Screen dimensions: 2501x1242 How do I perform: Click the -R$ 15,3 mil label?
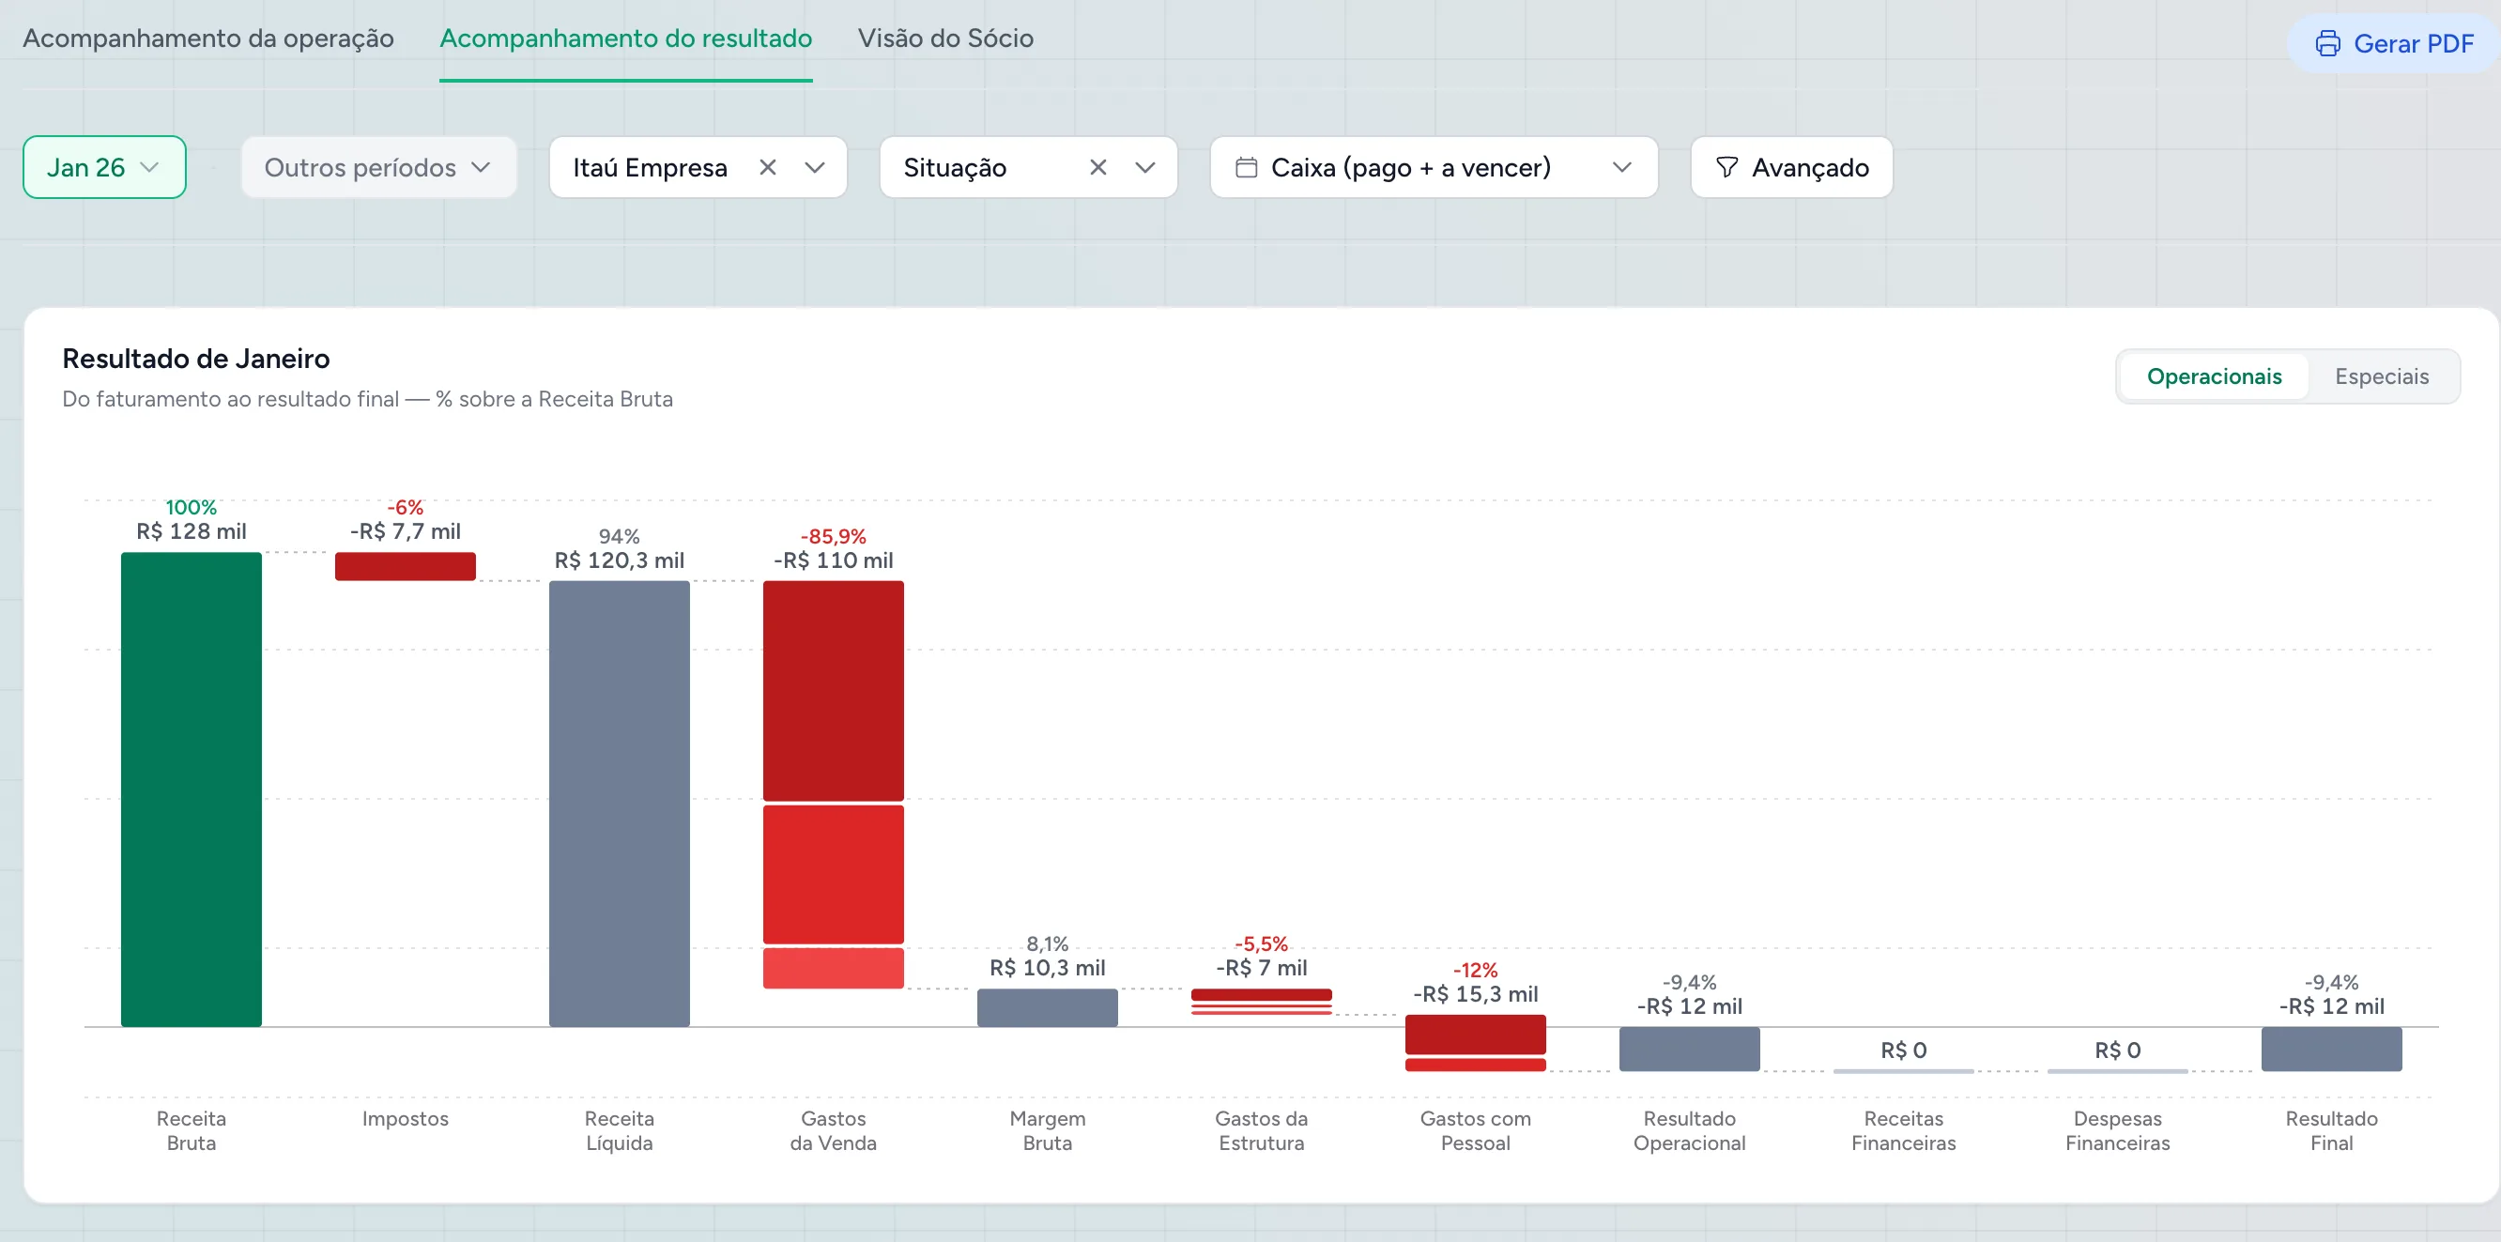1475,994
